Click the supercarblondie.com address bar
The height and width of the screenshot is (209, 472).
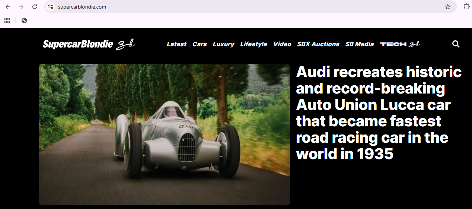coord(250,7)
